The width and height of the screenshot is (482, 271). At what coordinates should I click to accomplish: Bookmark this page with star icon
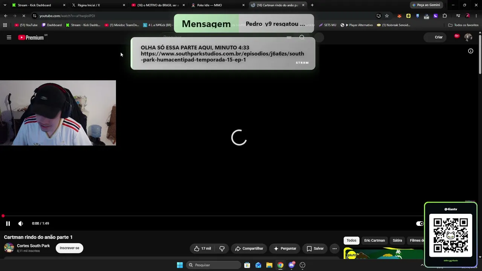point(387,16)
